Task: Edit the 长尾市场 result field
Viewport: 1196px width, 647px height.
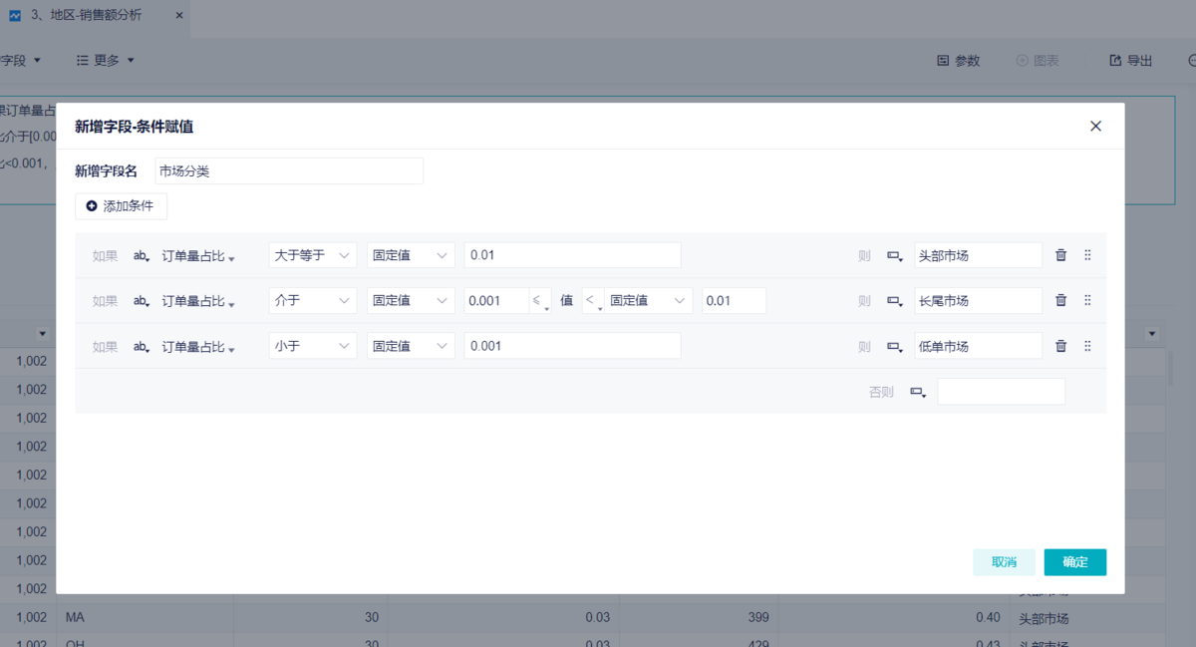Action: pos(978,300)
